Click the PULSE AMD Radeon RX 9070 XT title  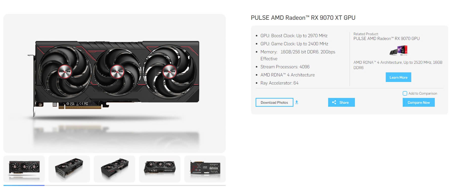point(303,18)
